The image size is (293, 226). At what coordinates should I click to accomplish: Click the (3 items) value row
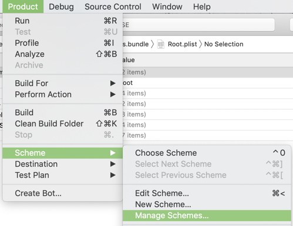pos(208,114)
